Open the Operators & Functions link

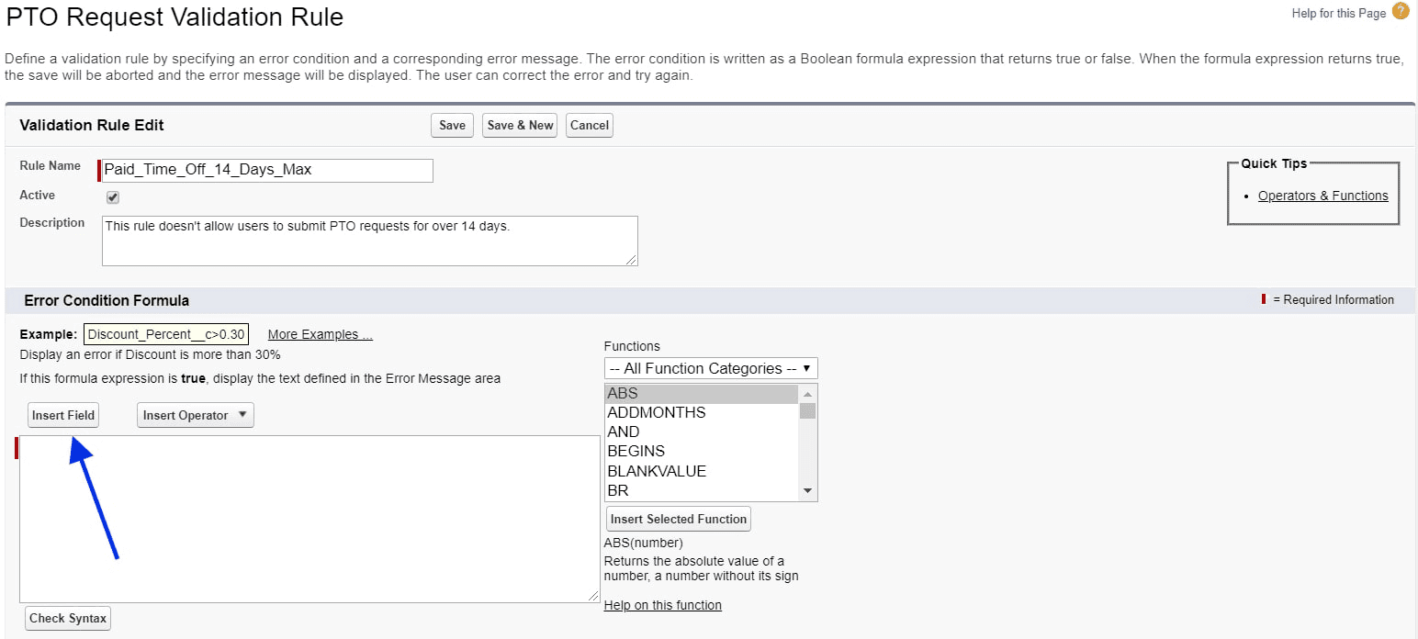1322,195
